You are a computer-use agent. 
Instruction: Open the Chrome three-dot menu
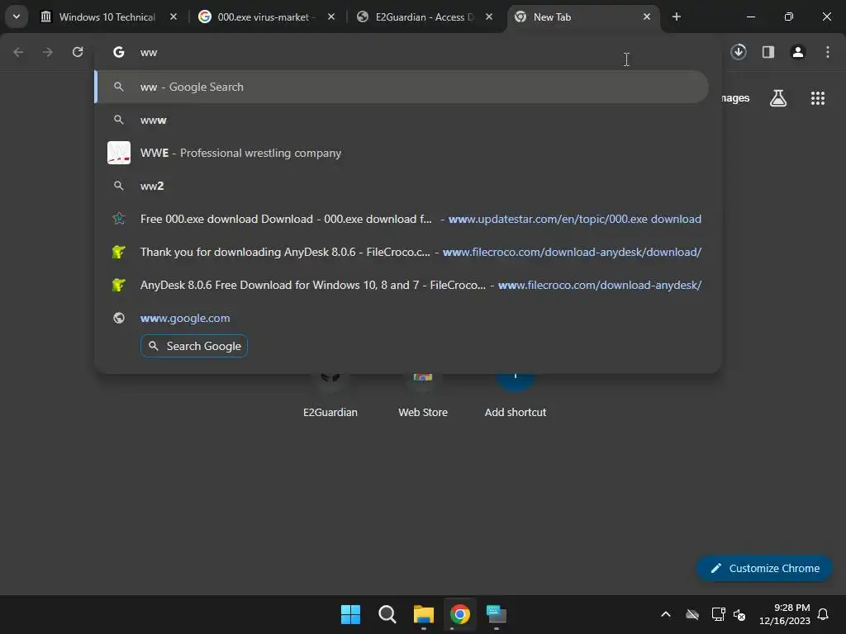pyautogui.click(x=828, y=52)
